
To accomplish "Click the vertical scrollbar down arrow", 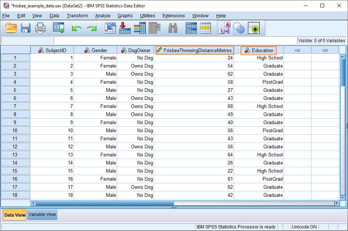I will pyautogui.click(x=342, y=197).
